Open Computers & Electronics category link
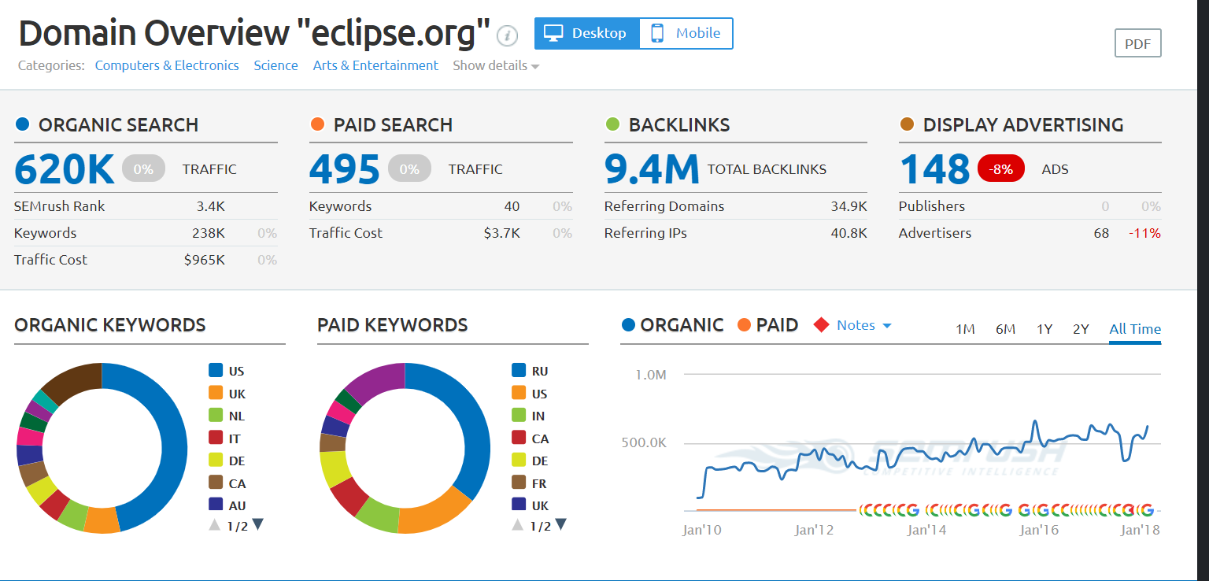Viewport: 1209px width, 581px height. 167,65
